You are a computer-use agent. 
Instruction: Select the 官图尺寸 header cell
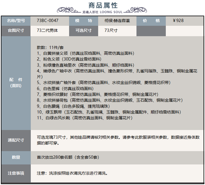click(16, 31)
